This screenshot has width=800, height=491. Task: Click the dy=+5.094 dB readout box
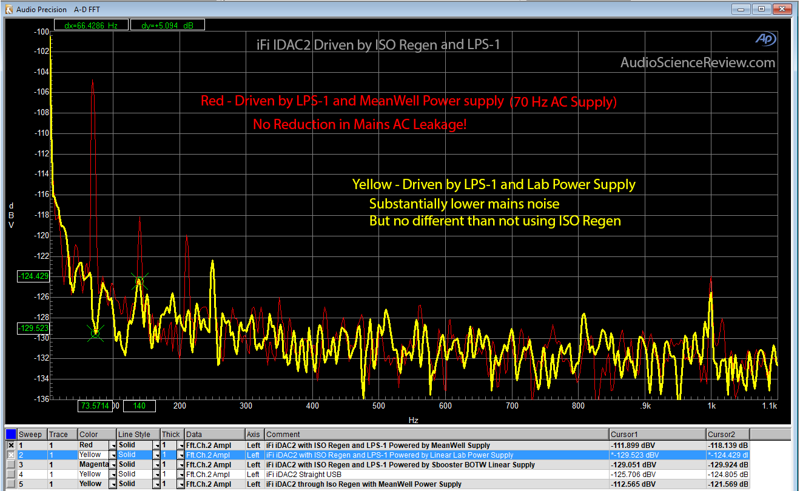(x=168, y=25)
